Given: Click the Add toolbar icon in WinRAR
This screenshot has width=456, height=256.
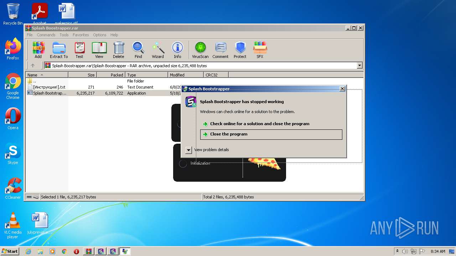Looking at the screenshot, I should (38, 50).
